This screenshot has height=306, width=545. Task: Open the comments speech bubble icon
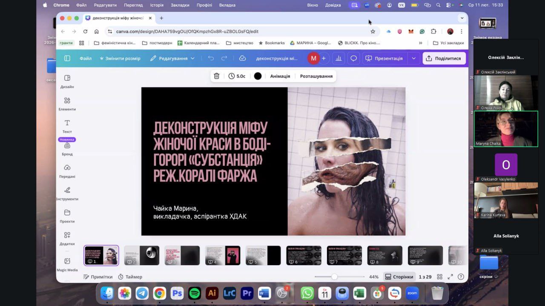point(353,58)
